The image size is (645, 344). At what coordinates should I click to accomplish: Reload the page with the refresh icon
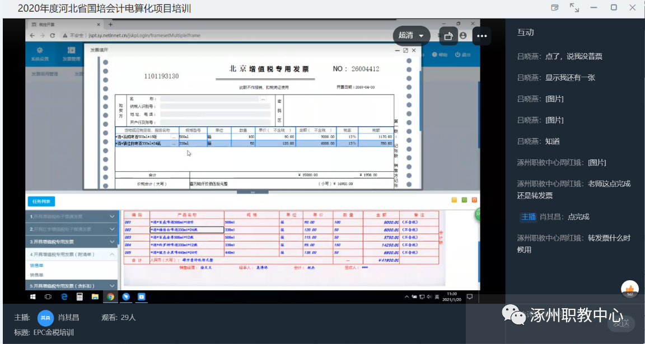tap(52, 35)
